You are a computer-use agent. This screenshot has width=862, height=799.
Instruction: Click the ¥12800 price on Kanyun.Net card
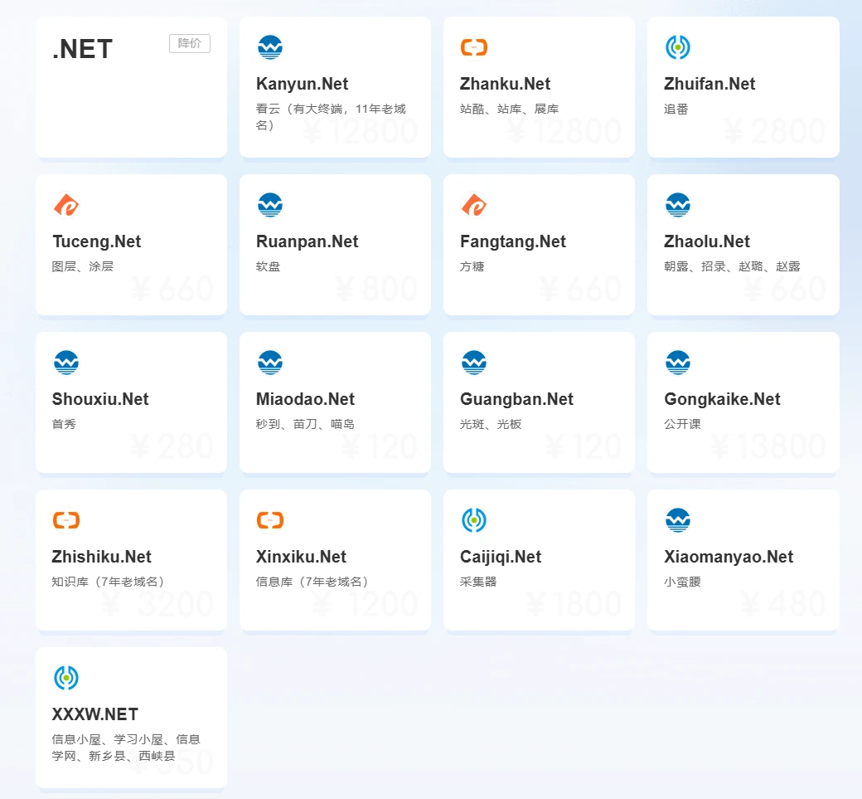tap(359, 132)
